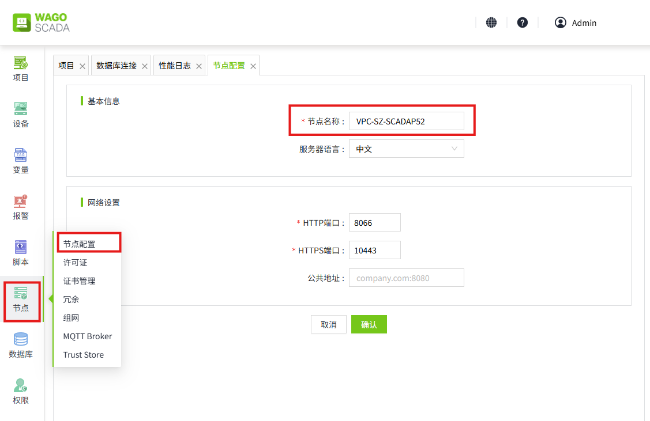This screenshot has width=650, height=421.
Task: Switch to the 性能日志 tab
Action: [x=175, y=66]
